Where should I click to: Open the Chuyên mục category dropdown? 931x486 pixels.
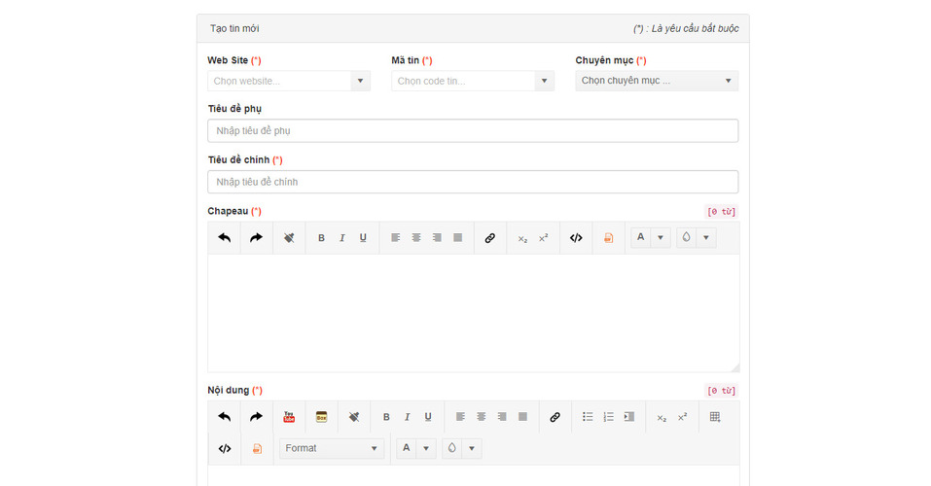(657, 82)
